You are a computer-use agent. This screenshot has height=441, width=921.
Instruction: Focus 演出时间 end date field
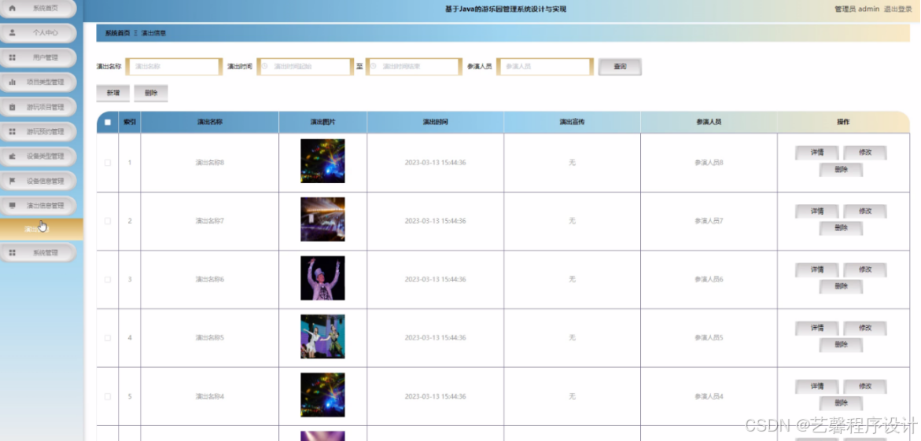click(414, 66)
